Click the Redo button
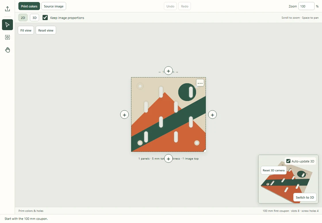This screenshot has width=322, height=223. pos(185,6)
